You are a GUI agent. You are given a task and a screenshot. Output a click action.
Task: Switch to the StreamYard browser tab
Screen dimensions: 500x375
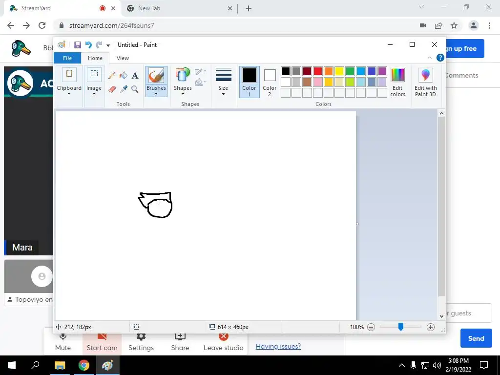pos(62,8)
